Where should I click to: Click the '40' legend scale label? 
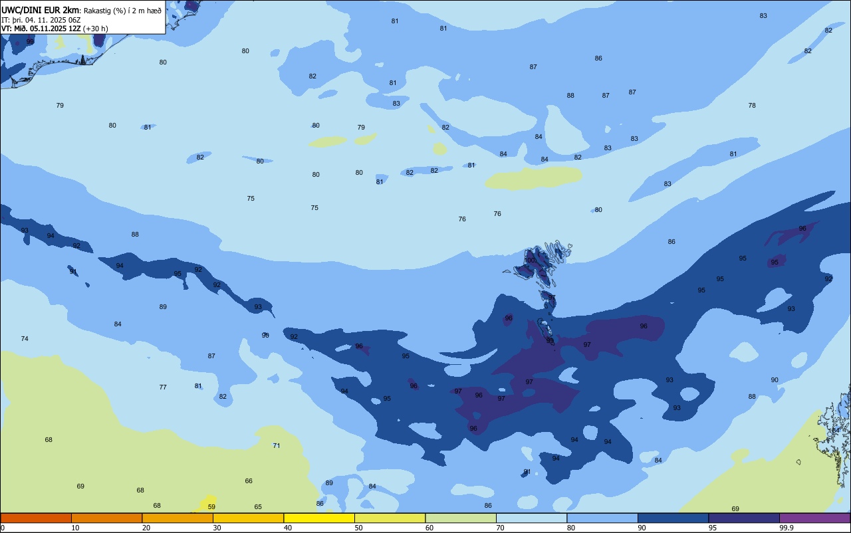tap(288, 528)
